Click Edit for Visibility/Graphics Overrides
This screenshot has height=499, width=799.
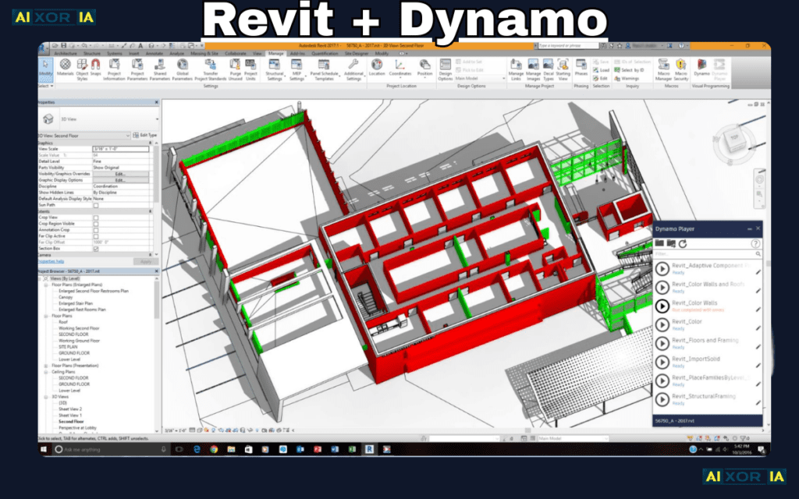pyautogui.click(x=120, y=173)
